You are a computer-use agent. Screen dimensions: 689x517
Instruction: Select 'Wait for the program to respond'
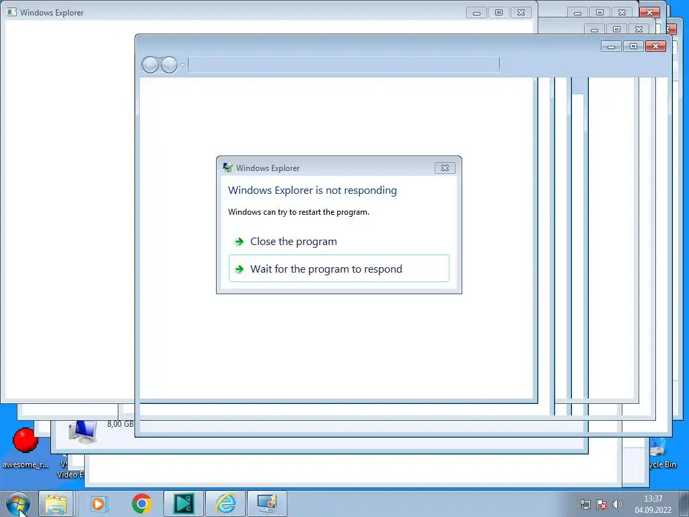pos(339,269)
